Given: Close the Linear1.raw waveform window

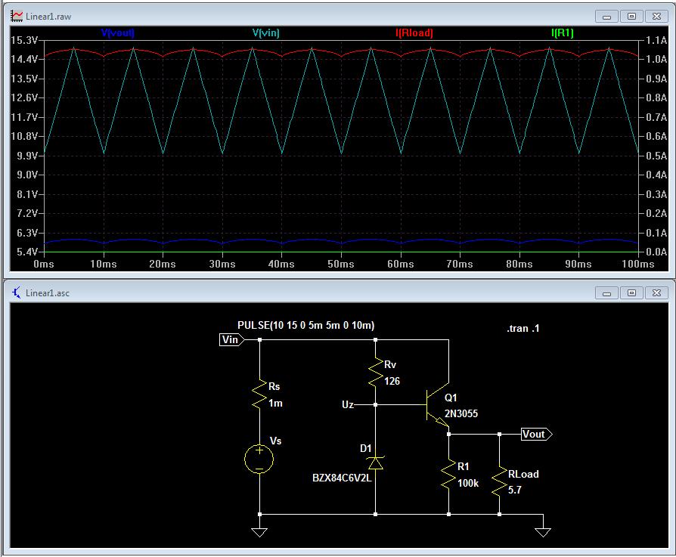Looking at the screenshot, I should [657, 16].
